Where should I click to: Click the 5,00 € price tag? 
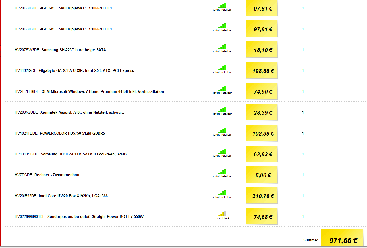pos(262,175)
